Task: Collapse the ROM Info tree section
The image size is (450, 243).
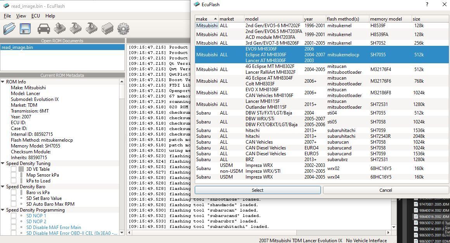Action: click(3, 82)
